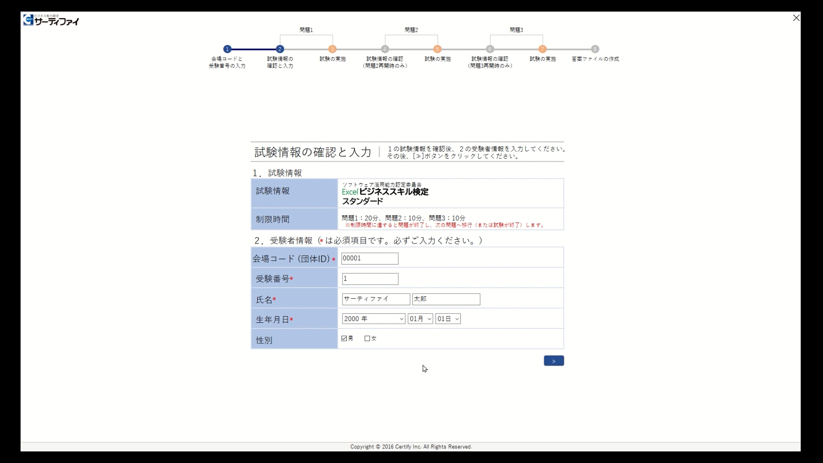Viewport: 823px width, 463px height.
Task: Click the 問題1 label above progress bar
Action: click(306, 30)
